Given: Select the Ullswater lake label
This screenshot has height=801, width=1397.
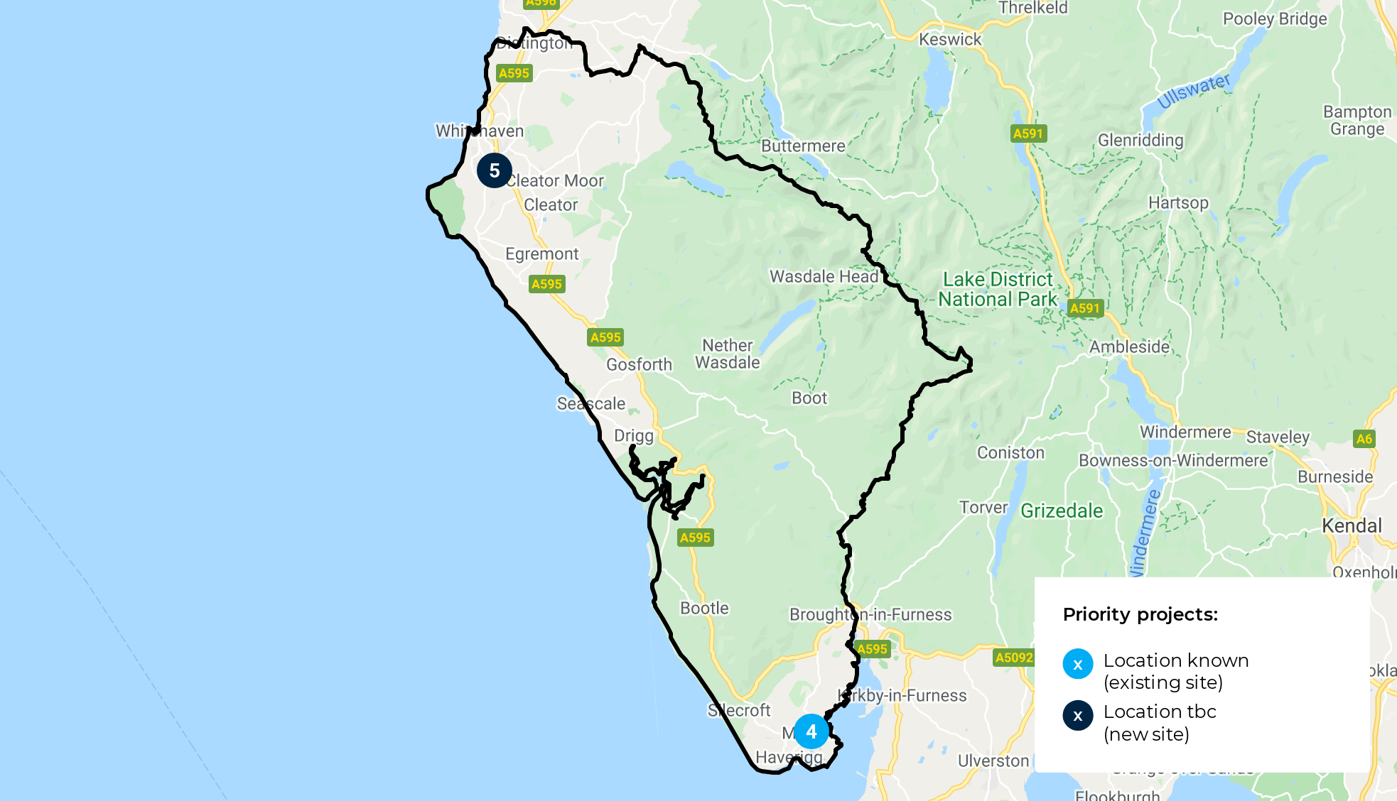Looking at the screenshot, I should click(x=1193, y=91).
